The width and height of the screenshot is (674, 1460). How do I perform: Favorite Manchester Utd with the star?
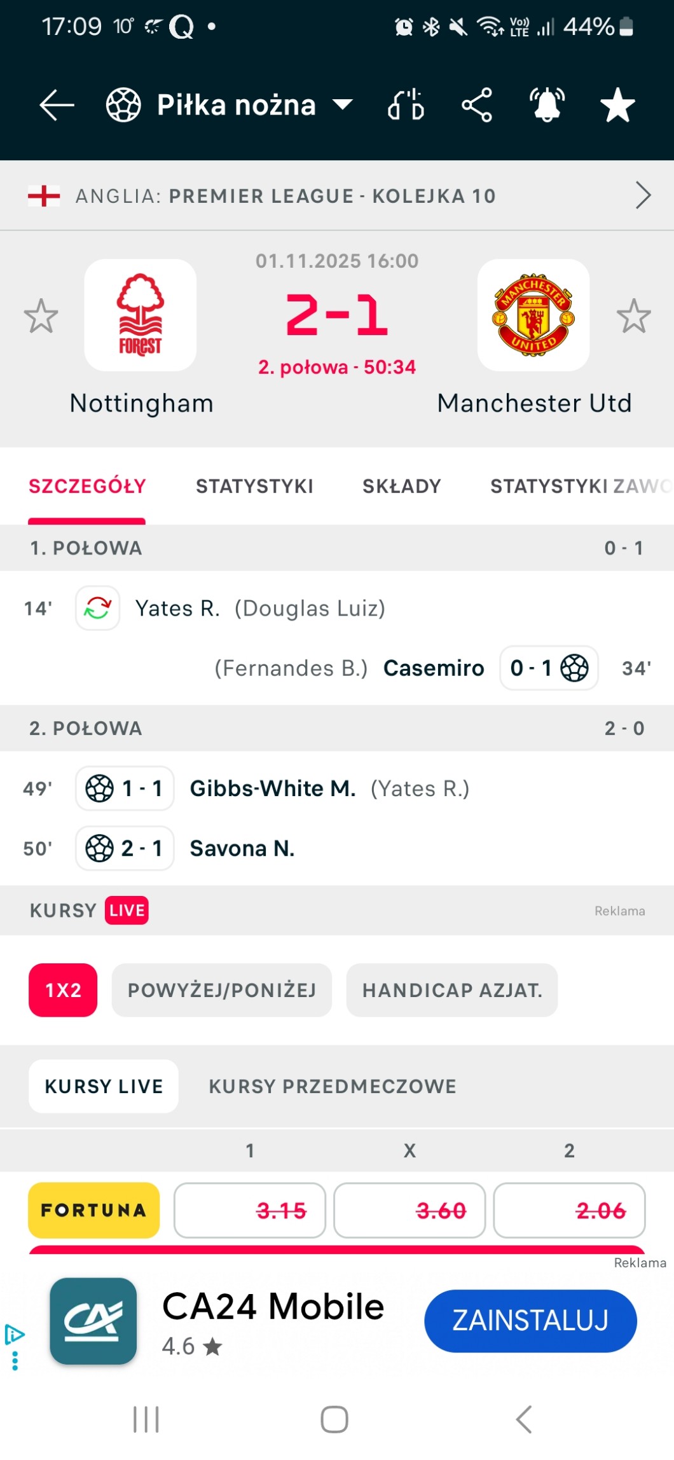(633, 316)
